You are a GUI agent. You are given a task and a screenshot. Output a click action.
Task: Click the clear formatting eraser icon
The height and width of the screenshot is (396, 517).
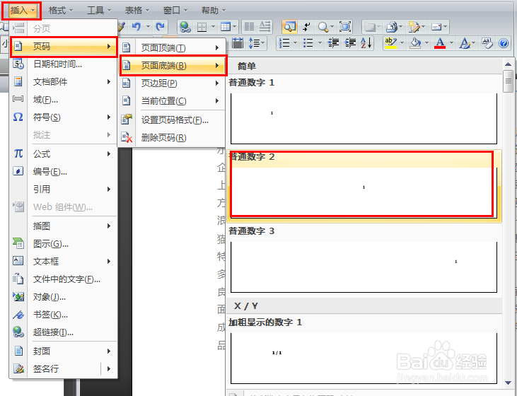coord(487,43)
